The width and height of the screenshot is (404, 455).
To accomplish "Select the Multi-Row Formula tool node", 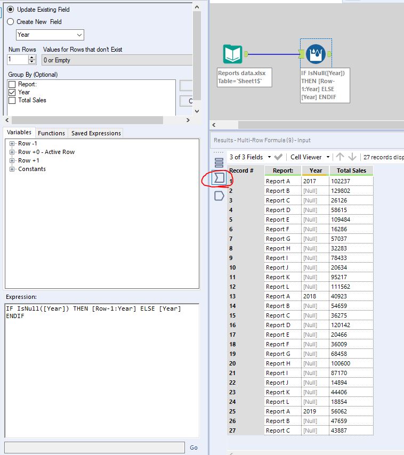I will (316, 54).
